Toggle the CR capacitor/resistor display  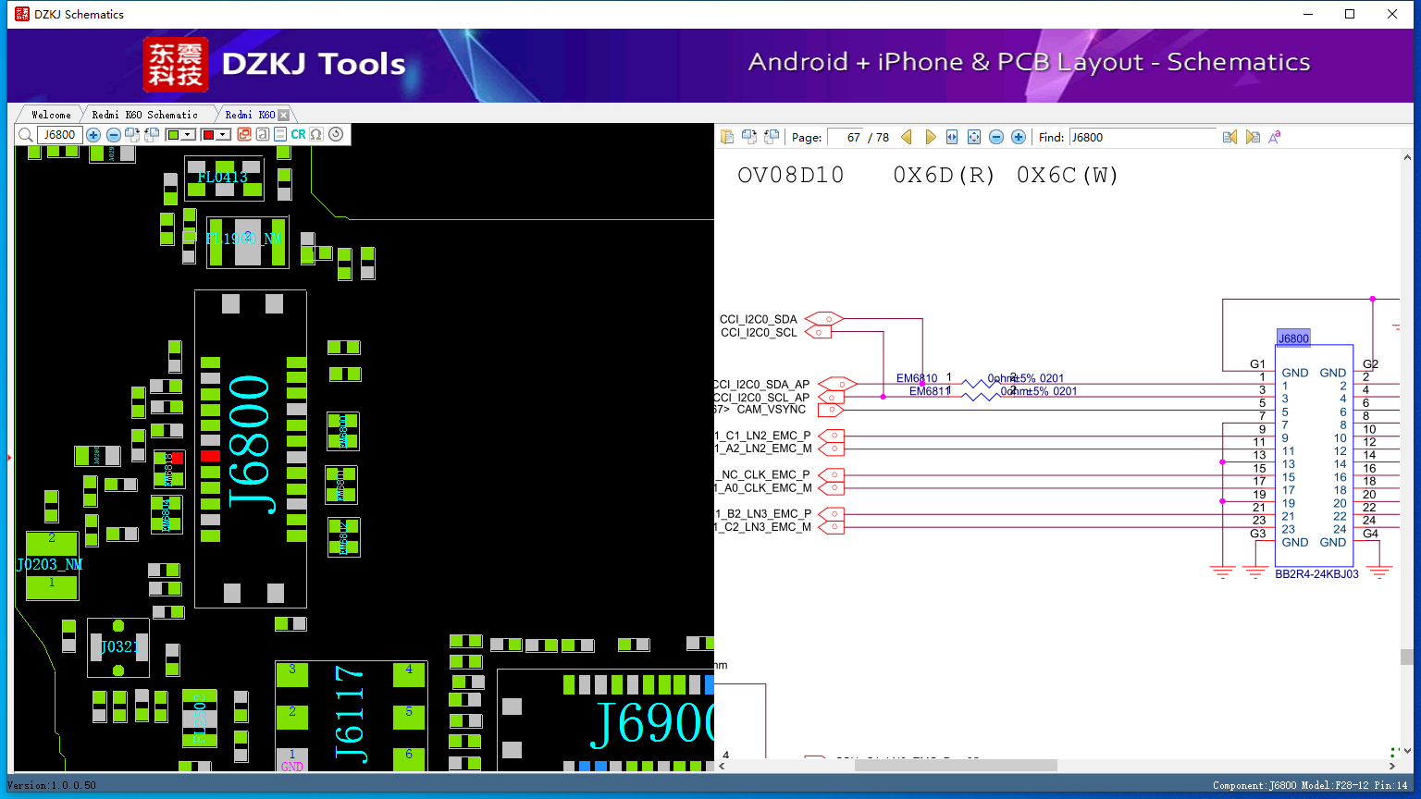298,135
